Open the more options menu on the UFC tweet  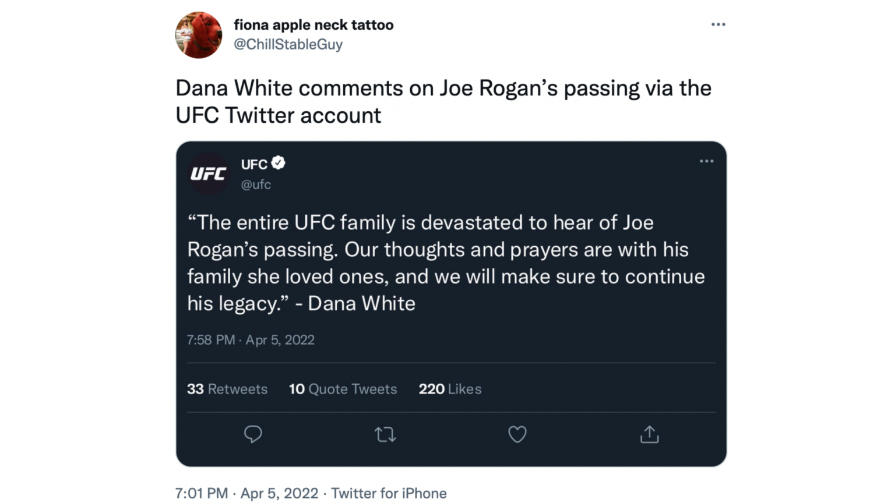click(706, 161)
